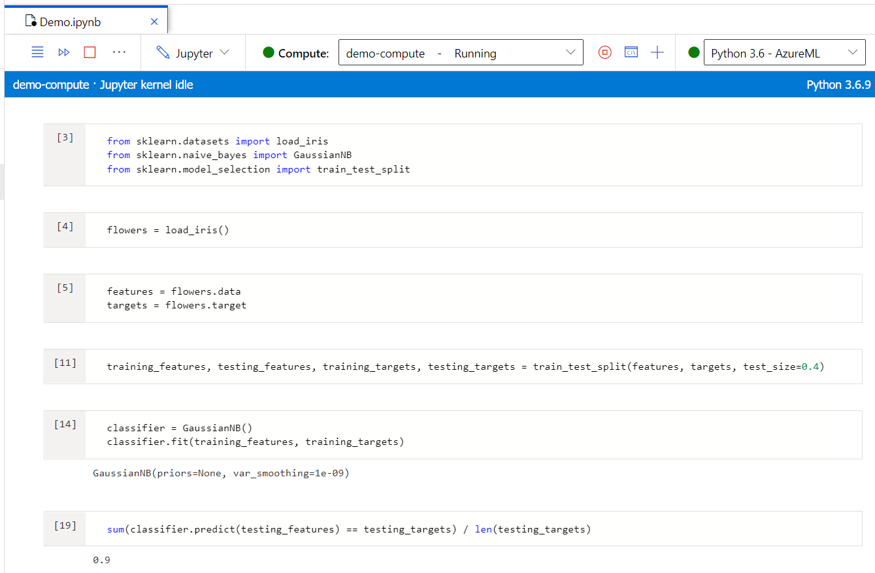Click 'Jupyter kernel idle' status text
Viewport: 875px width, 573px height.
(x=146, y=85)
